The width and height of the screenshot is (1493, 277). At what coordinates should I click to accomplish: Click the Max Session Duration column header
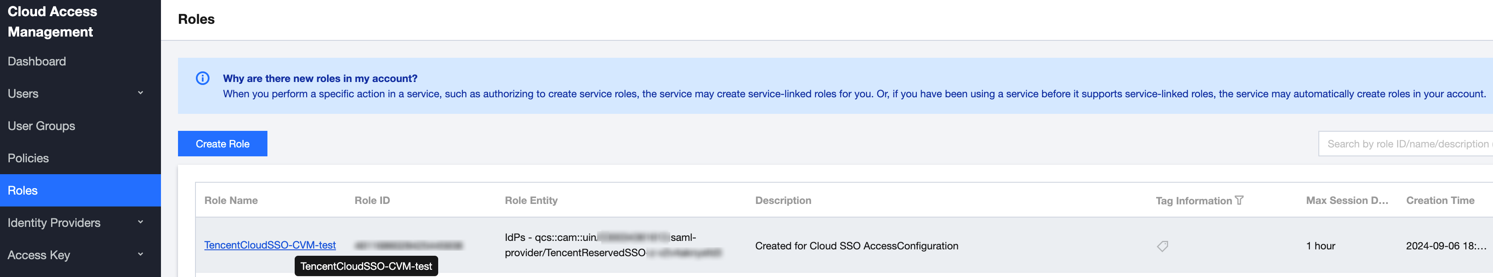point(1347,200)
